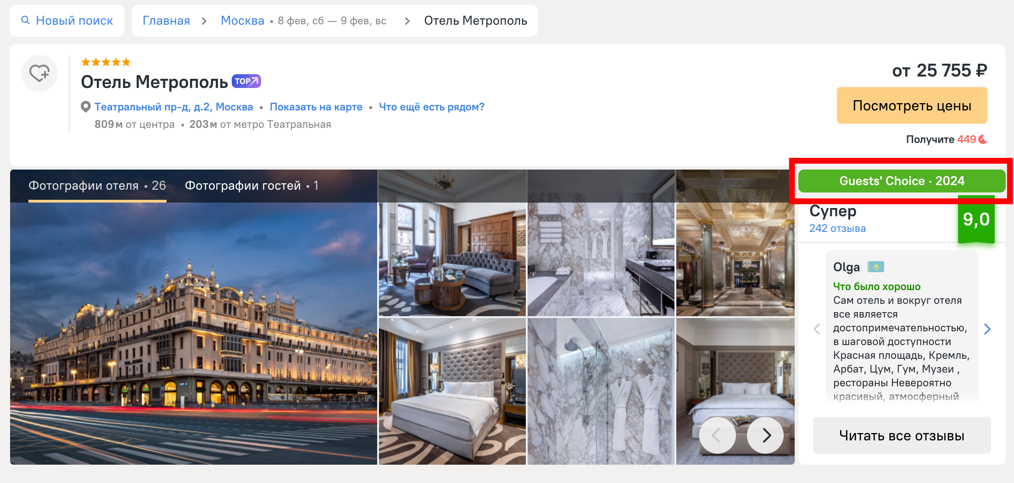Open the Показать на карте link
Screen dimensions: 1014x483
[x=316, y=107]
